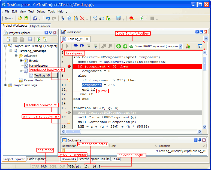211x170 pixels.
Task: Click the red Delete X icon
Action: click(x=82, y=18)
